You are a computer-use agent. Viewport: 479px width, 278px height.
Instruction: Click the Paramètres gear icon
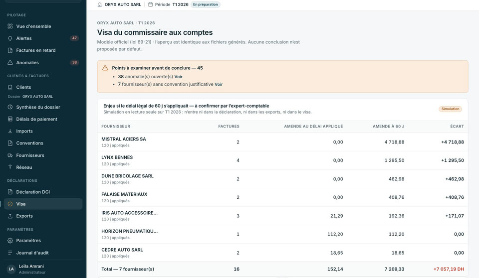tap(10, 241)
